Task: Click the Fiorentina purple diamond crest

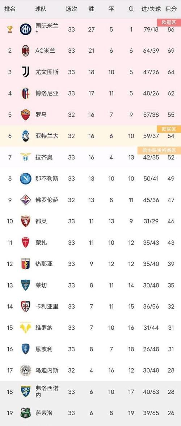Action: [x=25, y=200]
